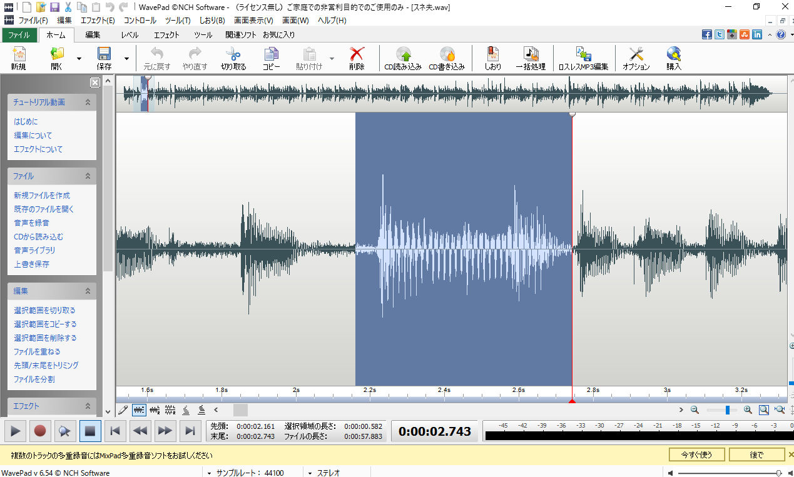Click the quick-access cut scissors in title bar
The image size is (794, 477).
[68, 8]
